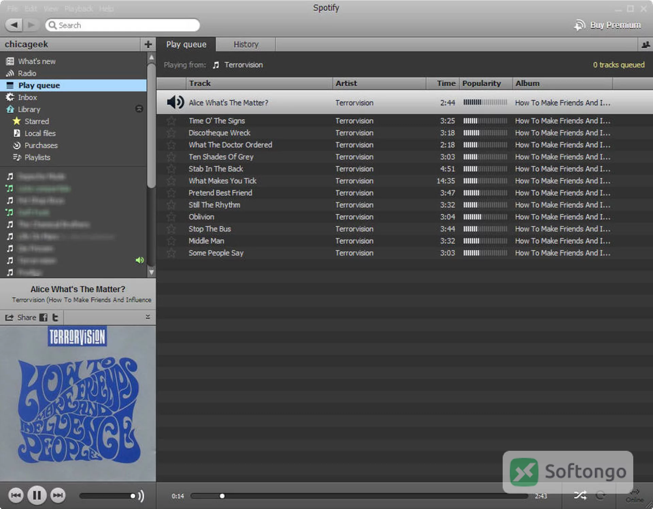
Task: Star the track Some People Say
Action: (x=171, y=253)
